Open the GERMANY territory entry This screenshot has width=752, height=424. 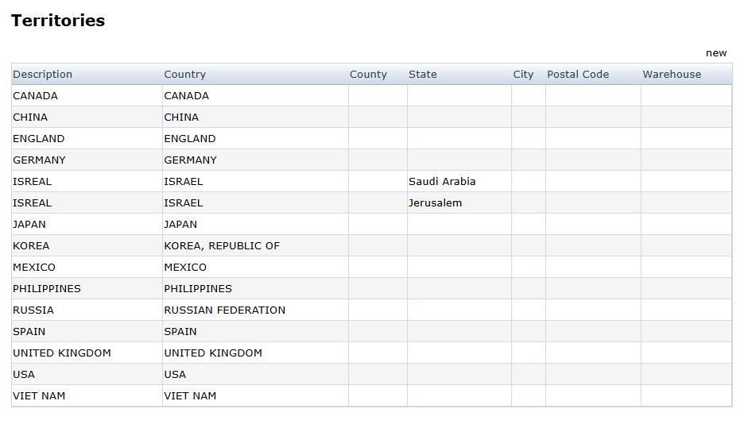pos(40,160)
